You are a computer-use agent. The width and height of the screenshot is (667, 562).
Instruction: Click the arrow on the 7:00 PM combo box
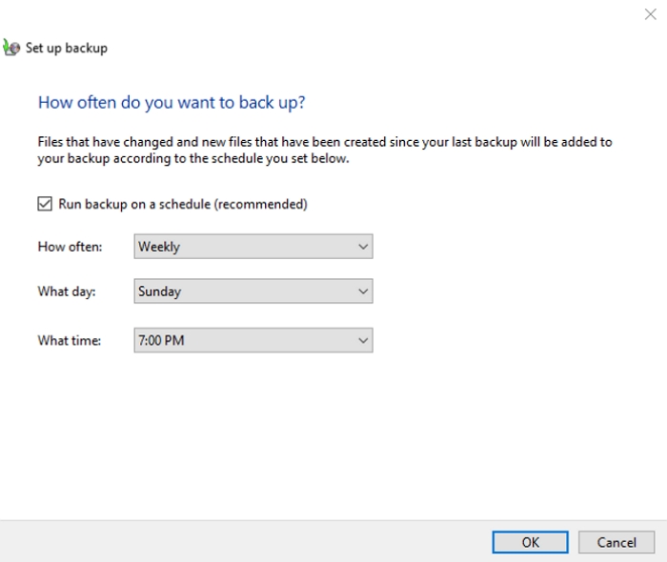[x=362, y=340]
